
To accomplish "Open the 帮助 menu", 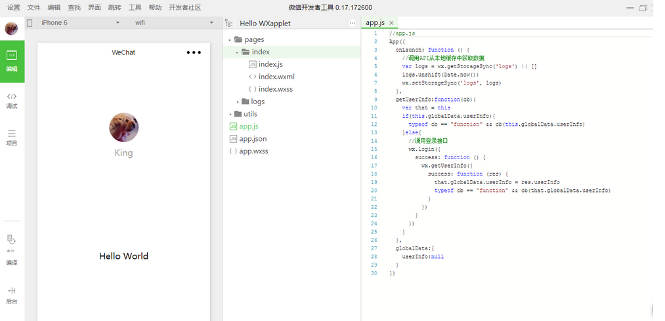I will (155, 8).
